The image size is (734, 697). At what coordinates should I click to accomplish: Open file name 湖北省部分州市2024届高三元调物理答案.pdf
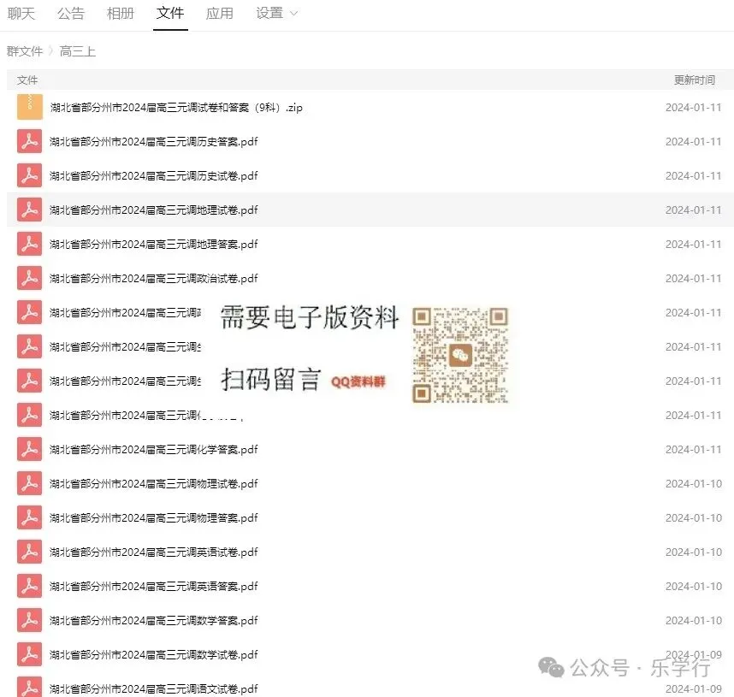click(x=153, y=518)
